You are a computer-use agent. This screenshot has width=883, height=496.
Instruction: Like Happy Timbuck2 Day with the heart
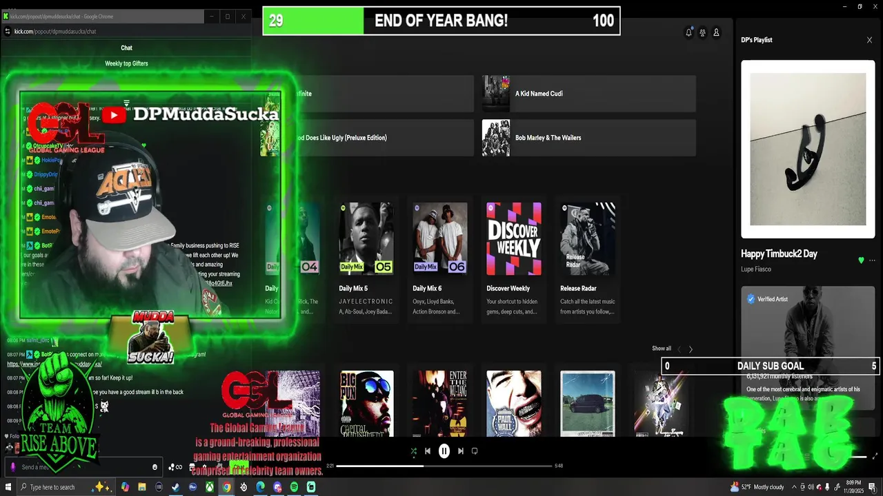pos(861,260)
